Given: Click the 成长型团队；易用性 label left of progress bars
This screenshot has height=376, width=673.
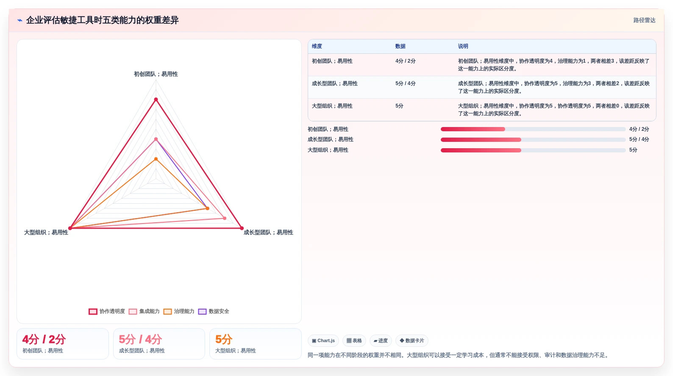Looking at the screenshot, I should (331, 139).
